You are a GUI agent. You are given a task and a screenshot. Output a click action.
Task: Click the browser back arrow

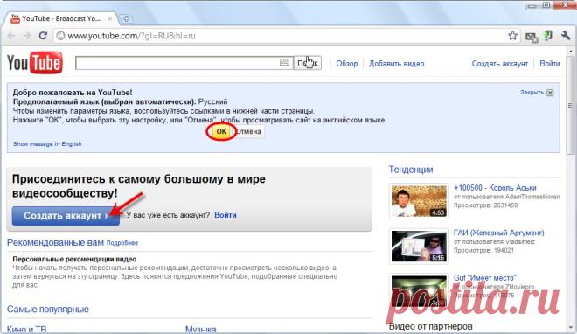[x=11, y=36]
